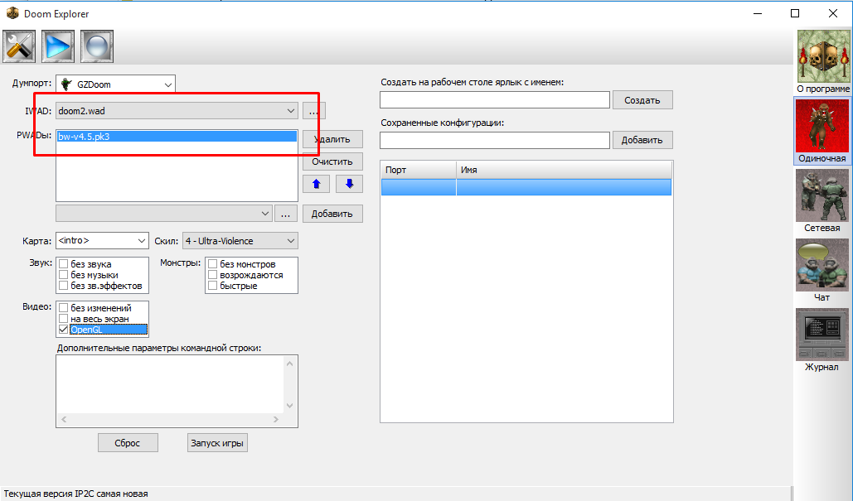Click the 'Текущая версия IP2C самая новая' status text
The width and height of the screenshot is (853, 501).
tap(75, 494)
